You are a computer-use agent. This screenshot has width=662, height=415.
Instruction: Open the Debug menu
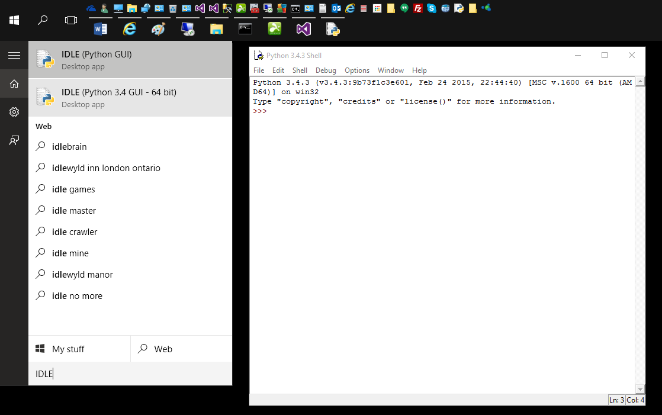coord(326,70)
